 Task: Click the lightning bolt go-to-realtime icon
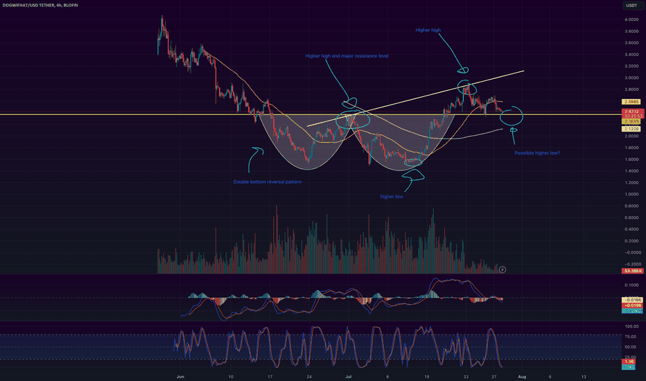coord(503,269)
